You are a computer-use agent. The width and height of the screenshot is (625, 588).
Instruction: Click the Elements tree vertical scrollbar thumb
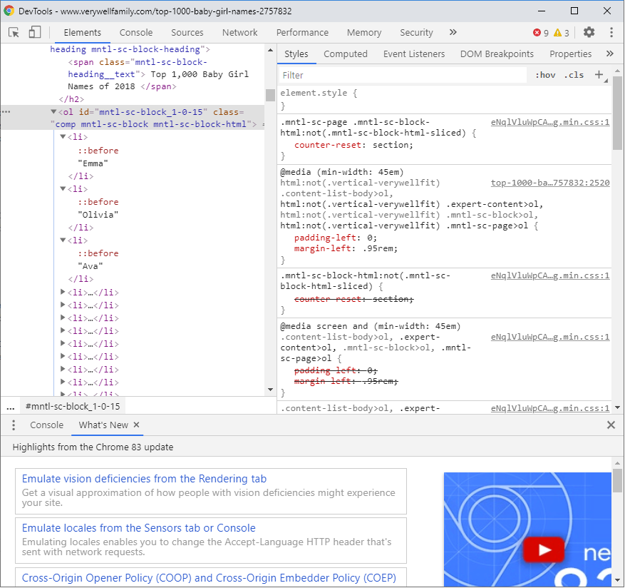tap(270, 95)
